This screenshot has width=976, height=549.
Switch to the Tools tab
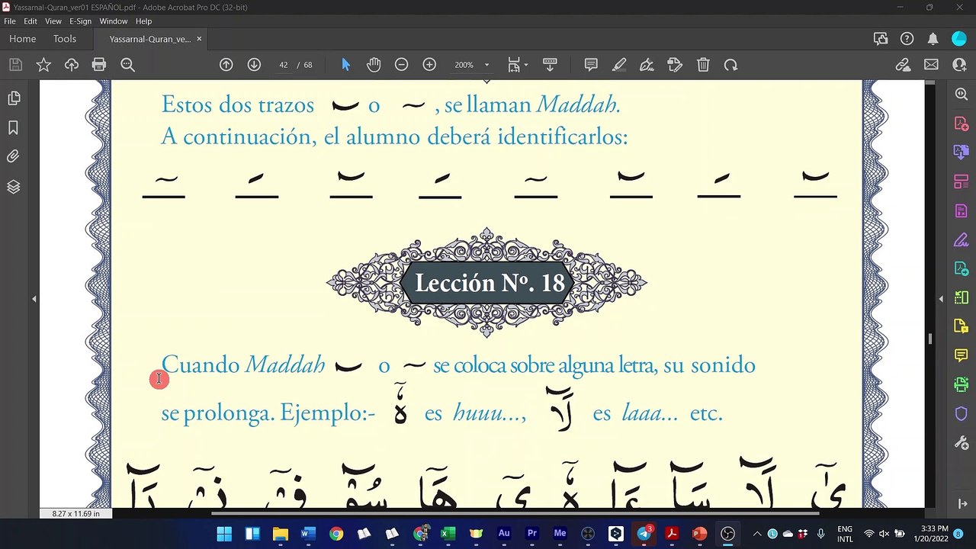pos(65,39)
